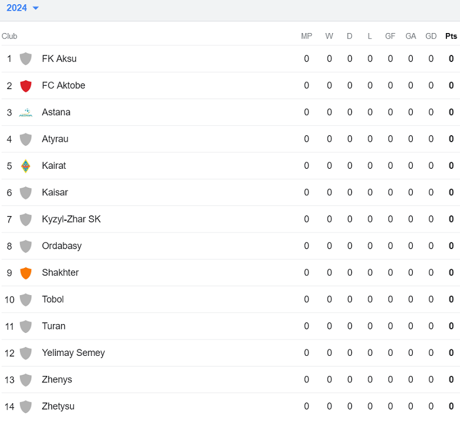Click the Zhetysu gray shield icon
This screenshot has width=460, height=422.
pyautogui.click(x=25, y=407)
